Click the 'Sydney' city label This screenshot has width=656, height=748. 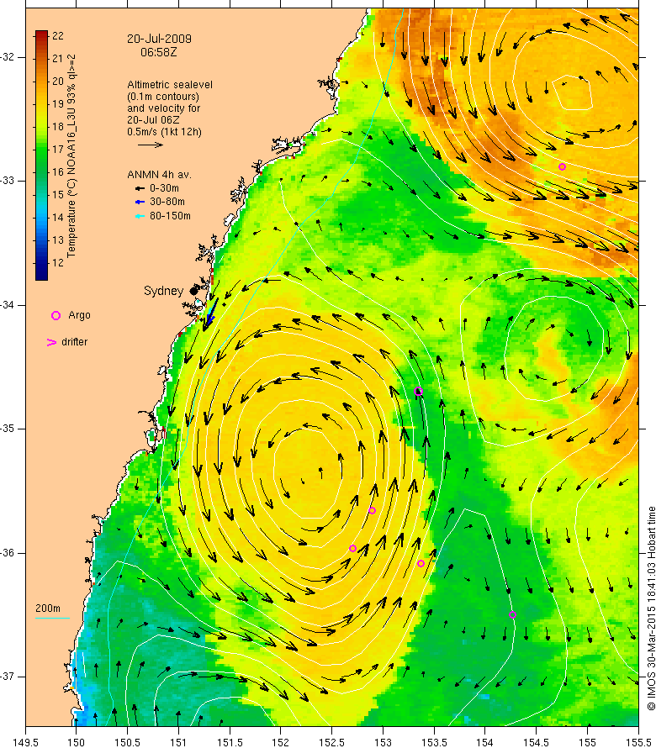[163, 291]
